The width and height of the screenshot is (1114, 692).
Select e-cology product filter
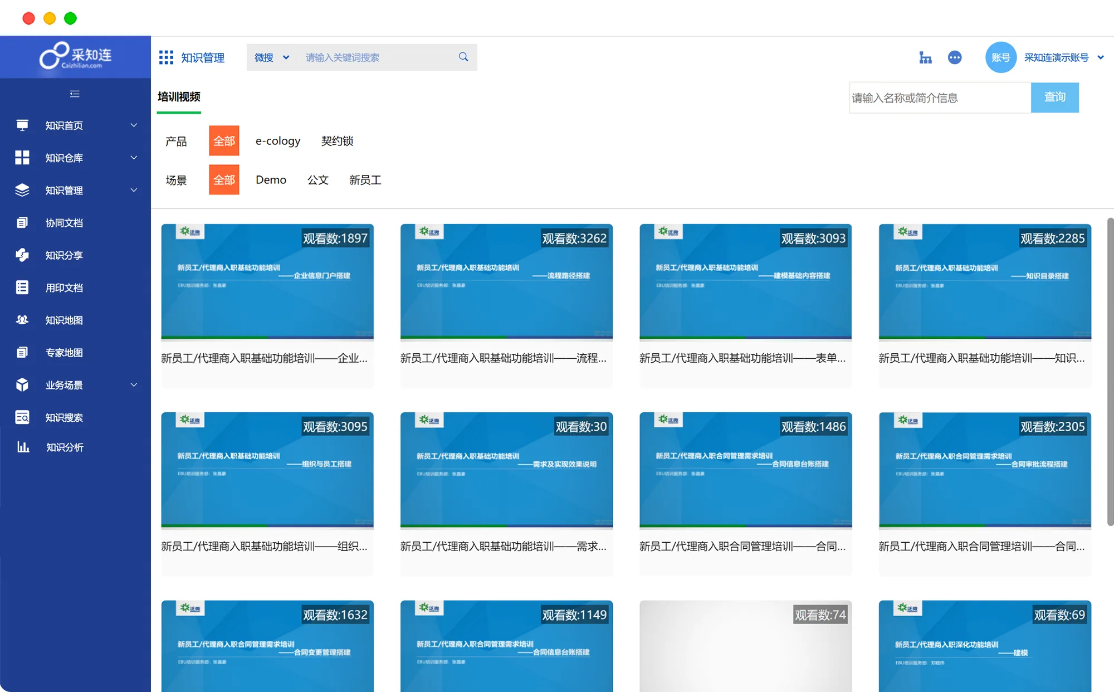tap(278, 141)
